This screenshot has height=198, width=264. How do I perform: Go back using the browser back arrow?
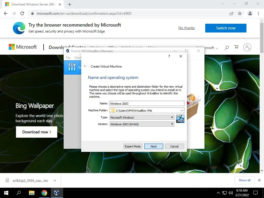pos(6,13)
